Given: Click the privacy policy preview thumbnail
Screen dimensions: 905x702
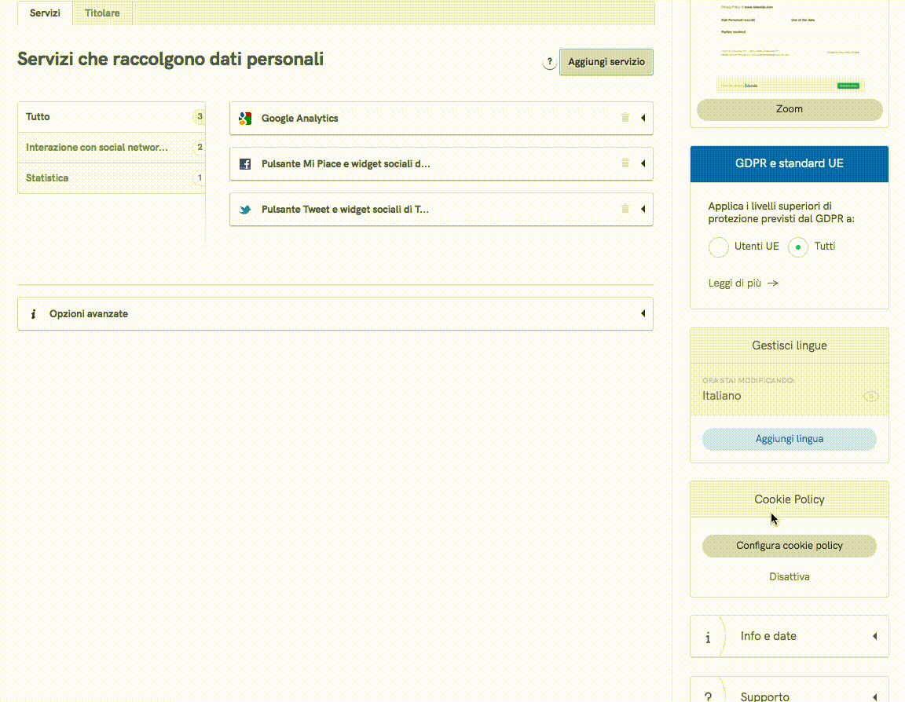Looking at the screenshot, I should (789, 47).
